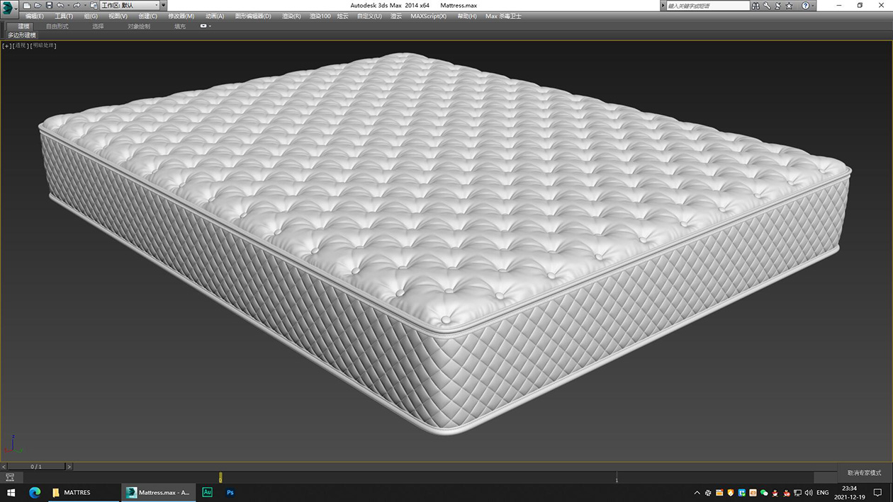The width and height of the screenshot is (893, 502).
Task: Open the viewport 明暗处理 shading label menu
Action: pyautogui.click(x=43, y=45)
